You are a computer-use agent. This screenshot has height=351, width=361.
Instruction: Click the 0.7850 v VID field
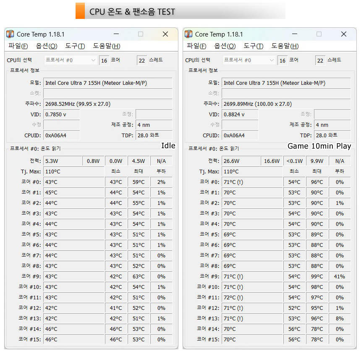point(62,115)
